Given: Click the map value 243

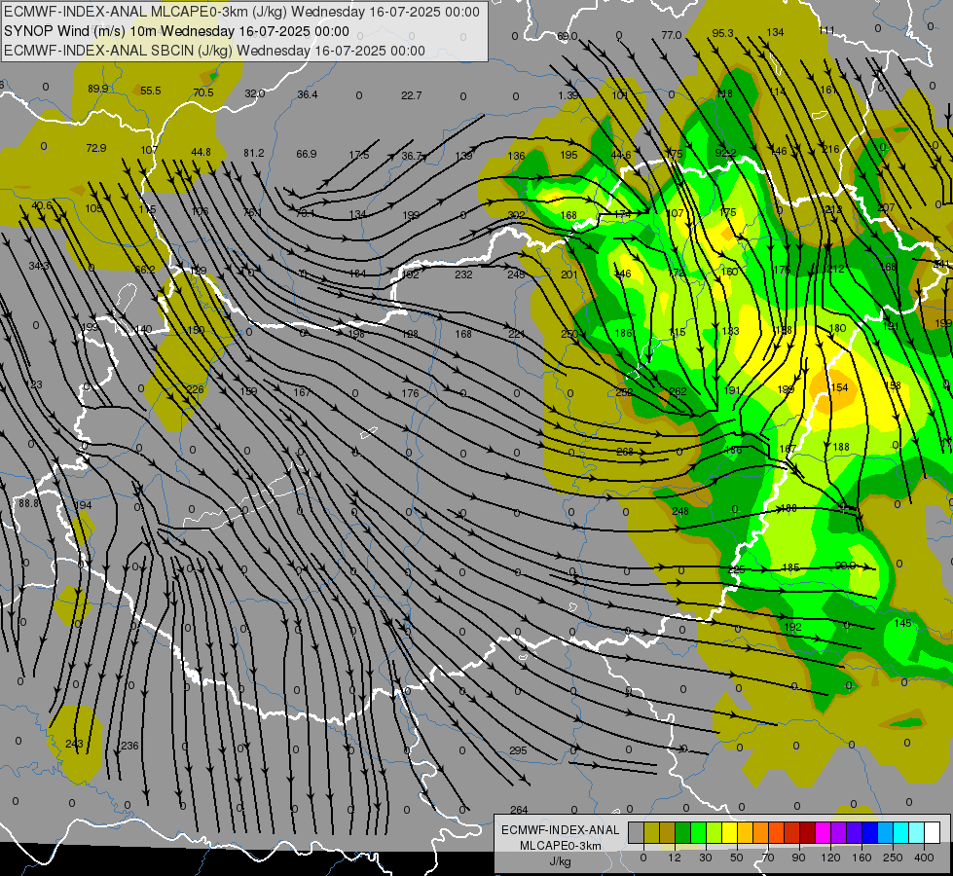Looking at the screenshot, I should coord(74,744).
